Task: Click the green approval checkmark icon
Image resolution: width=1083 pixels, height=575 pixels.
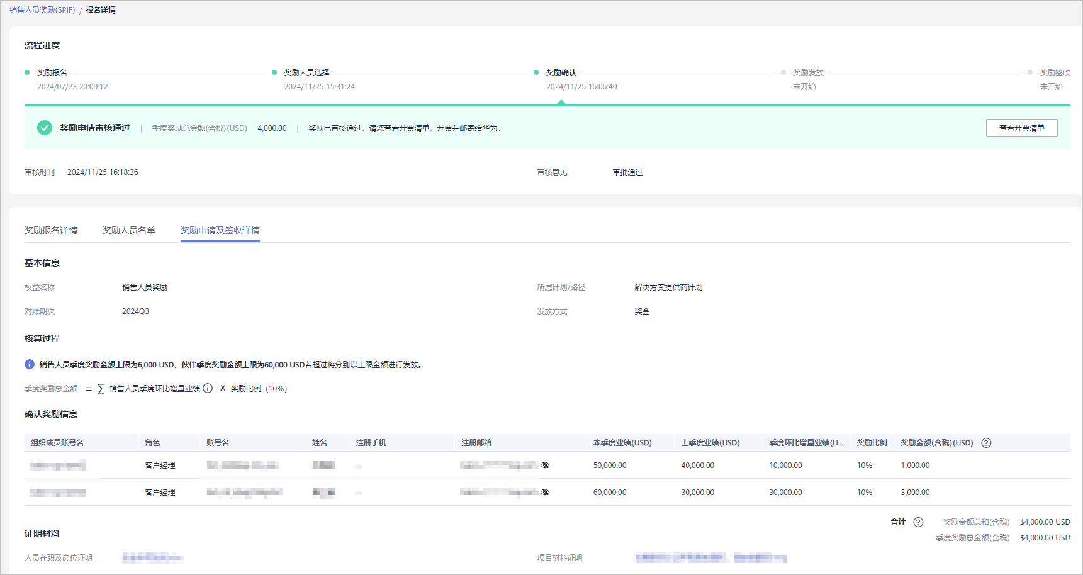Action: coord(44,128)
